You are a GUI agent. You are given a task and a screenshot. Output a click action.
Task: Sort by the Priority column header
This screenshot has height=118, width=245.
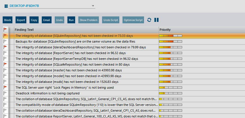tap(202, 30)
